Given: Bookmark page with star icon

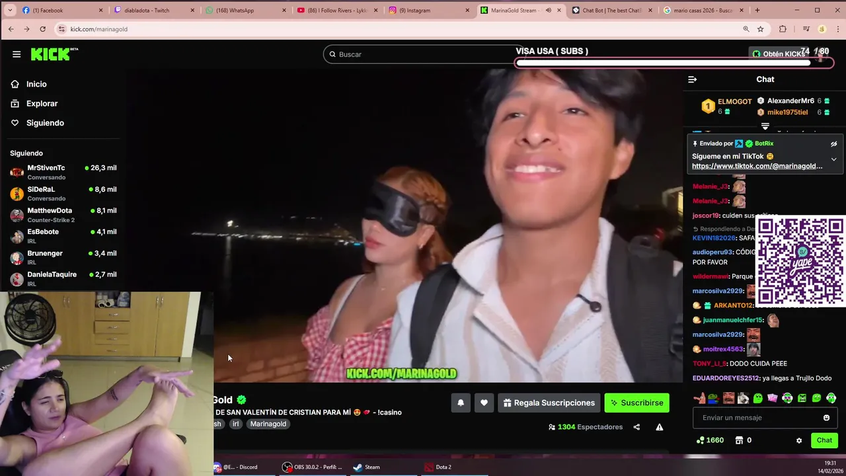Looking at the screenshot, I should click(x=760, y=29).
